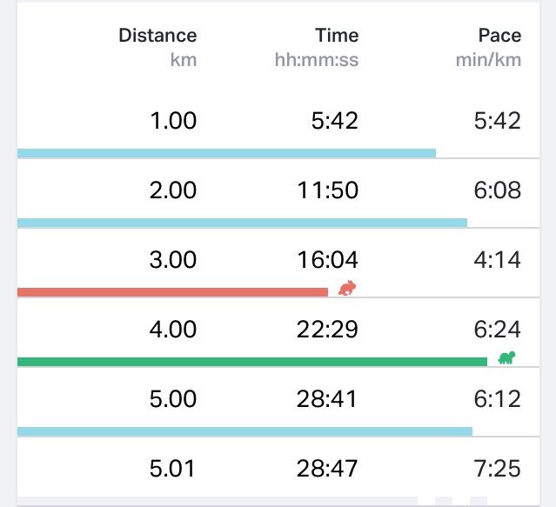
Task: Tap the 7:25 pace of the final split
Action: (x=497, y=469)
